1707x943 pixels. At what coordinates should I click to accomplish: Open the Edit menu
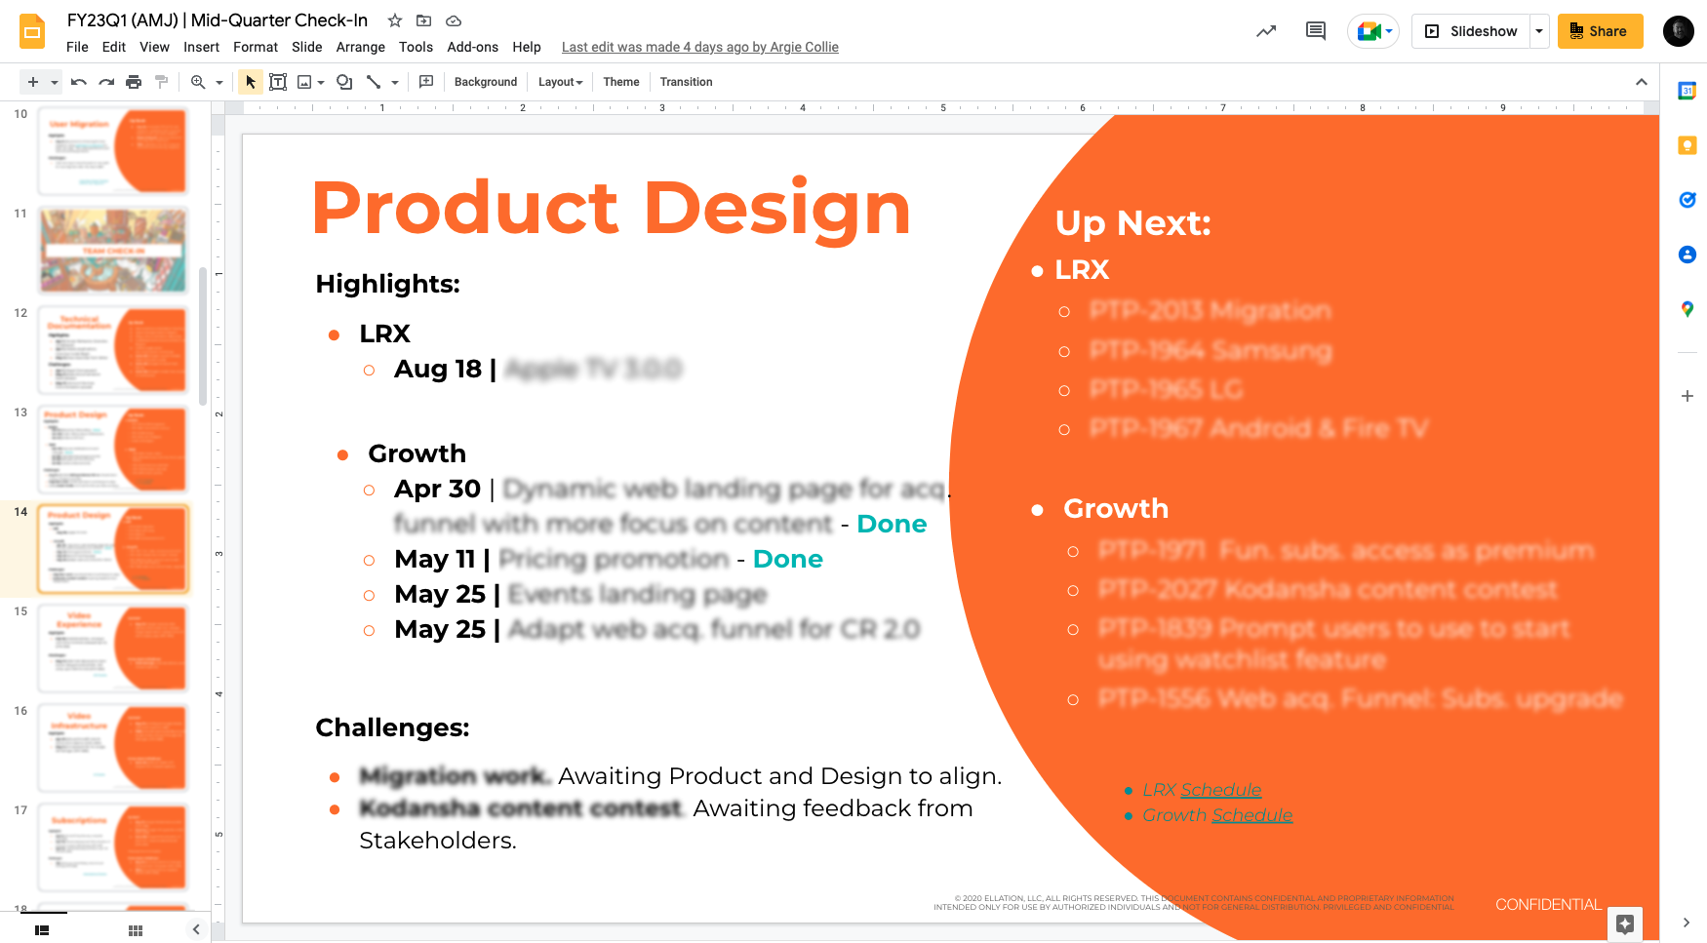pos(114,47)
